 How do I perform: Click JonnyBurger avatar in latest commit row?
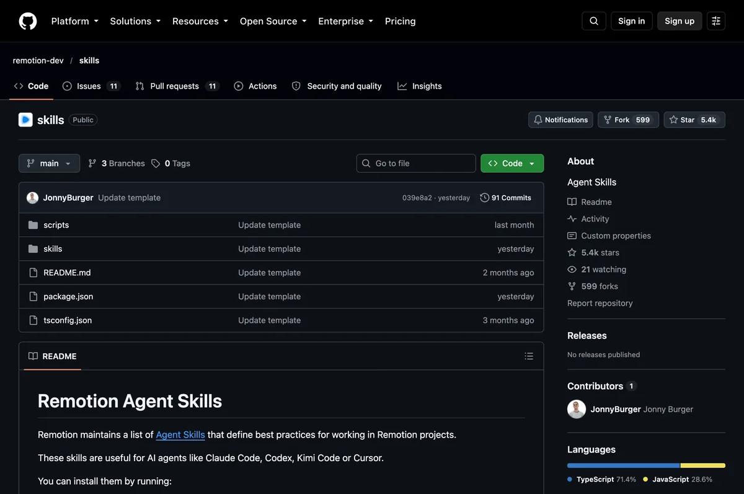[x=32, y=198]
